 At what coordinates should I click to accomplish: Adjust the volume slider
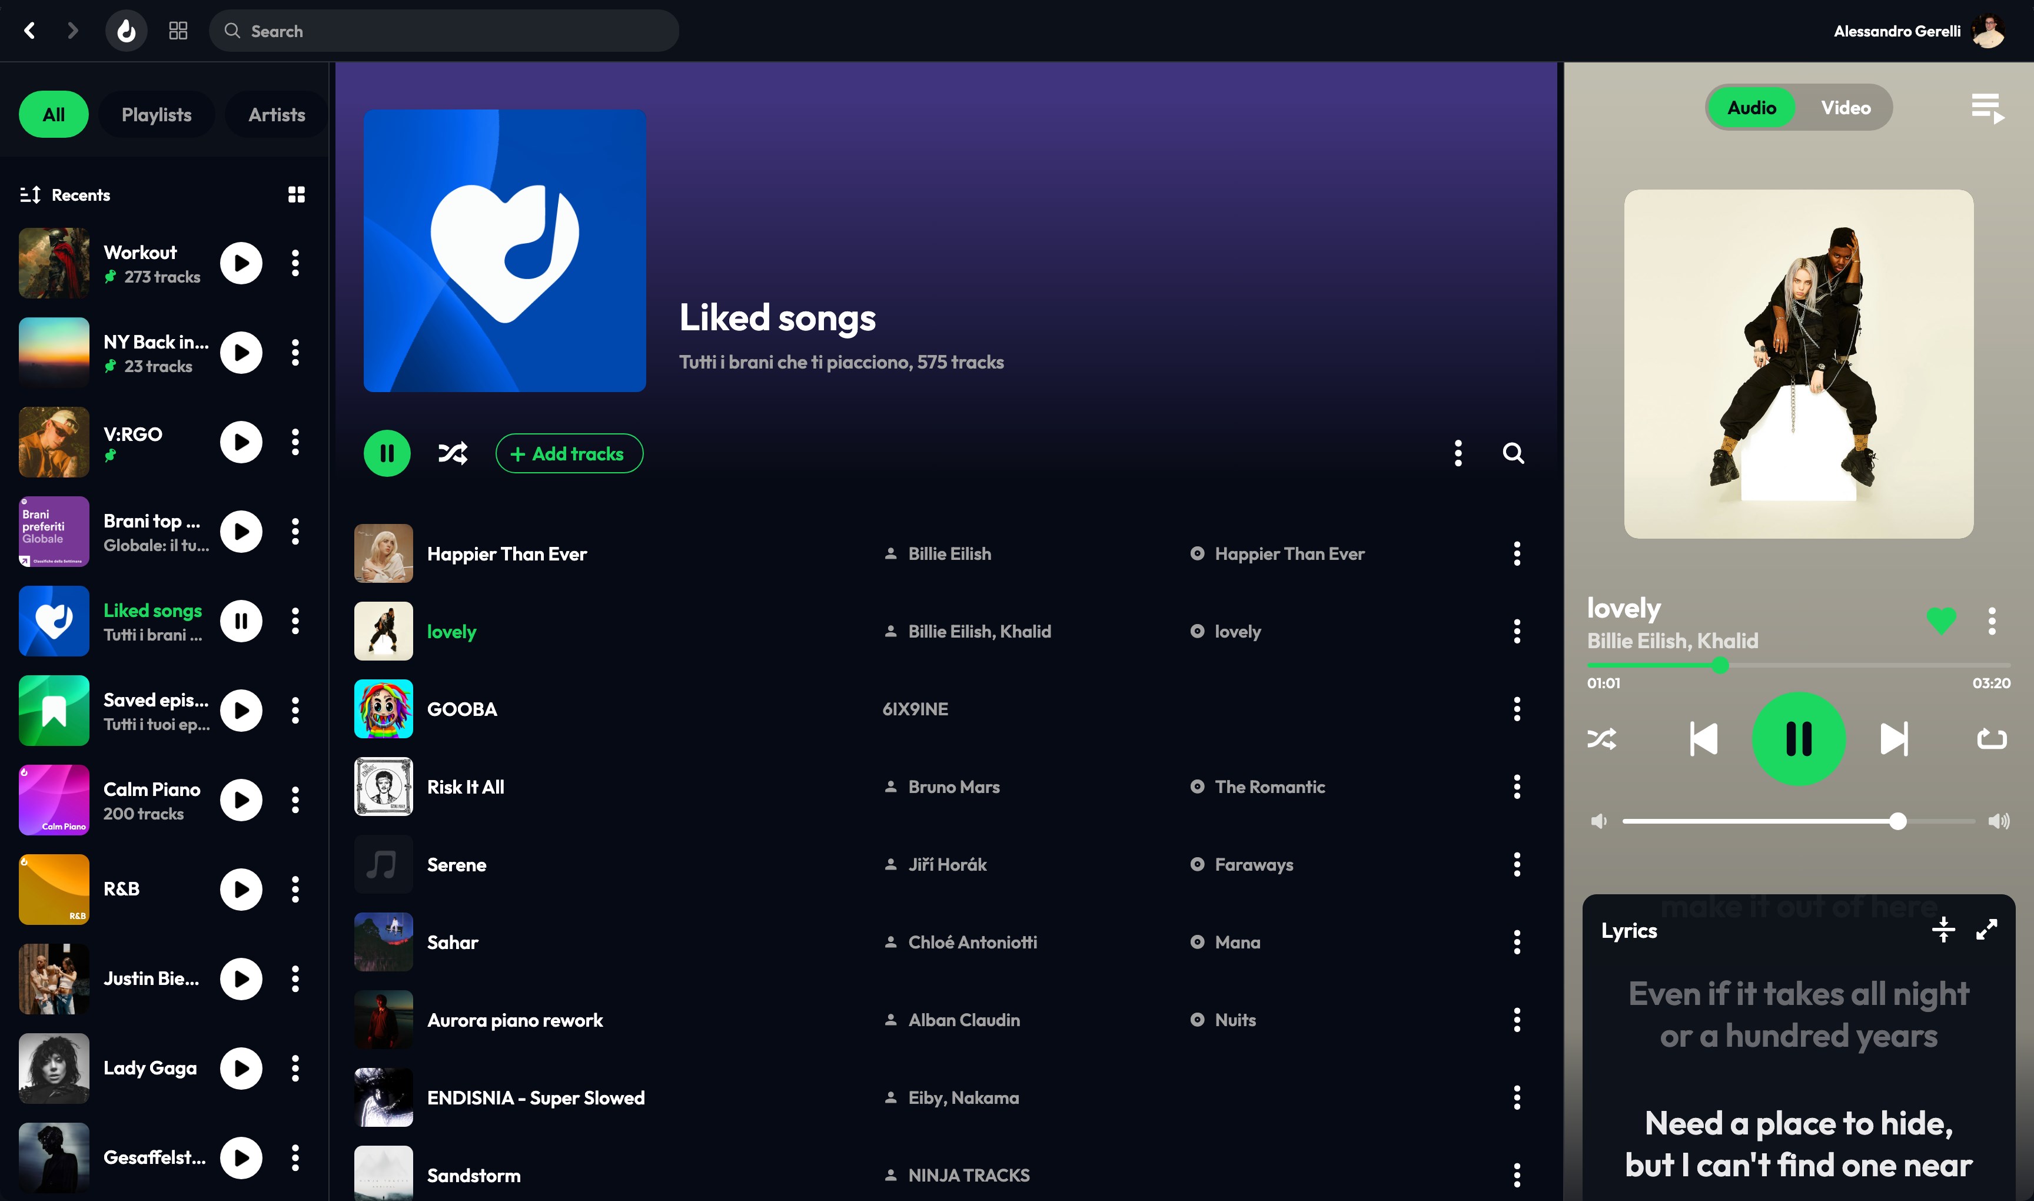tap(1799, 821)
